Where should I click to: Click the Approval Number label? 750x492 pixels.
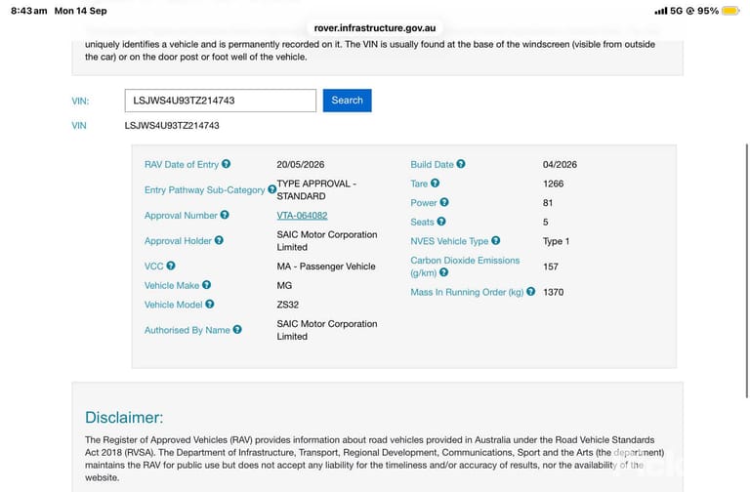pos(181,216)
